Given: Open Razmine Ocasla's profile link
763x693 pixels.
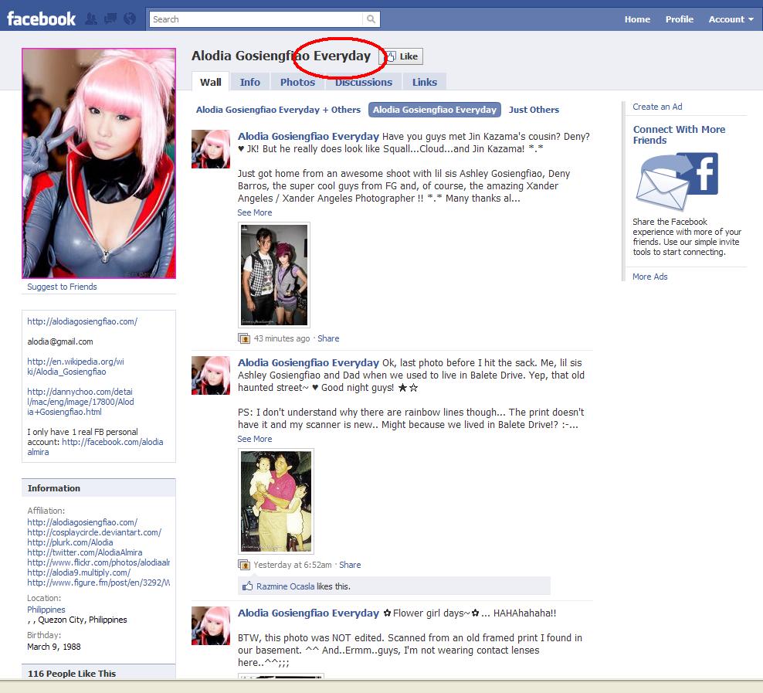Looking at the screenshot, I should 285,586.
